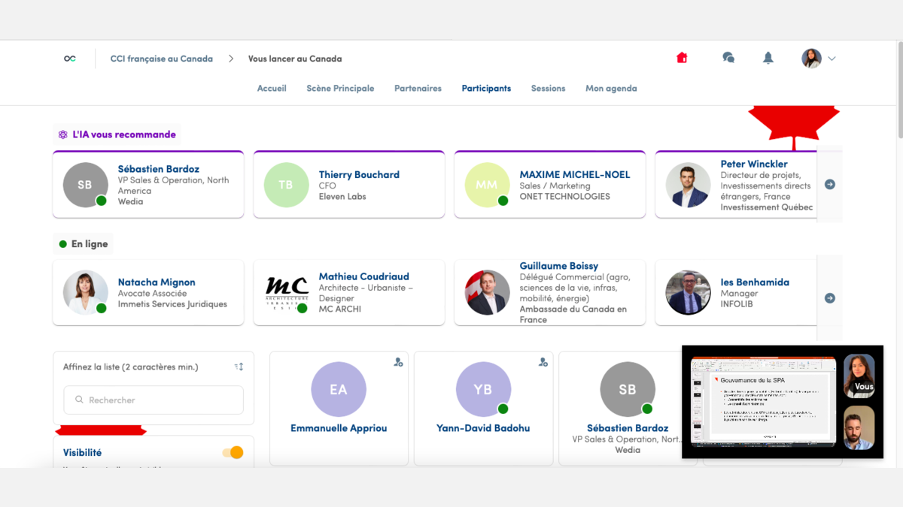
Task: Click add-contact icon on Yann-David Badohu card
Action: point(543,362)
